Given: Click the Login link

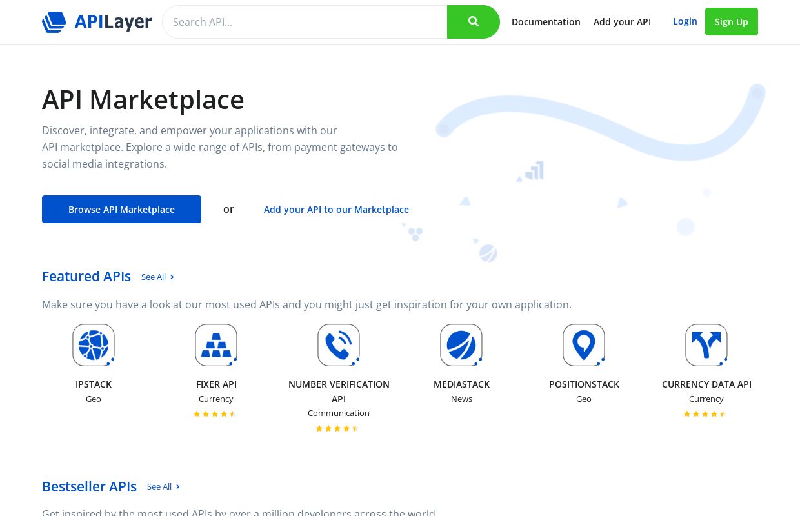Looking at the screenshot, I should [x=685, y=21].
